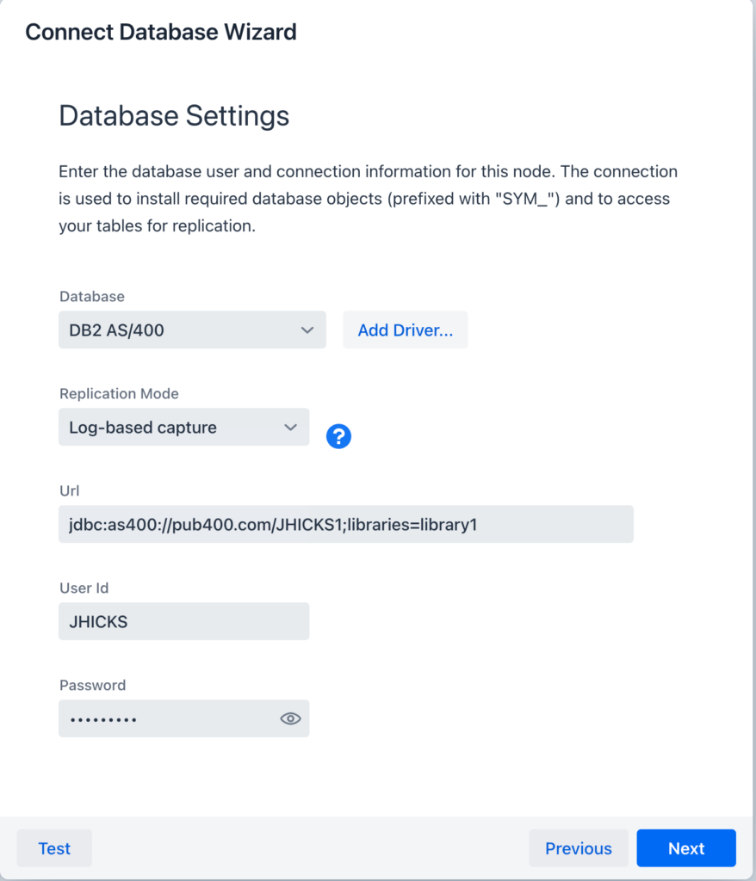Test the database connection

pos(53,847)
